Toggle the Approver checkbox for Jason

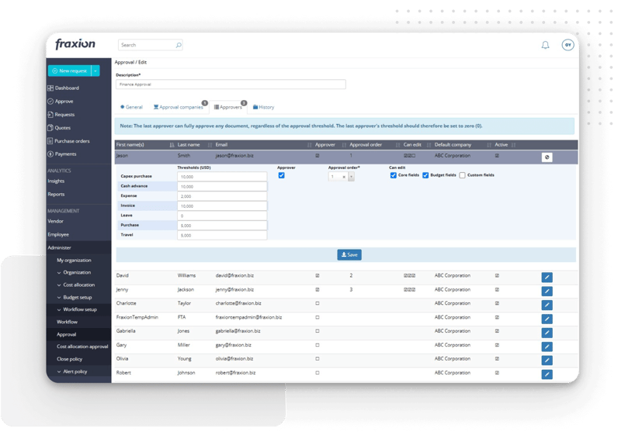281,175
